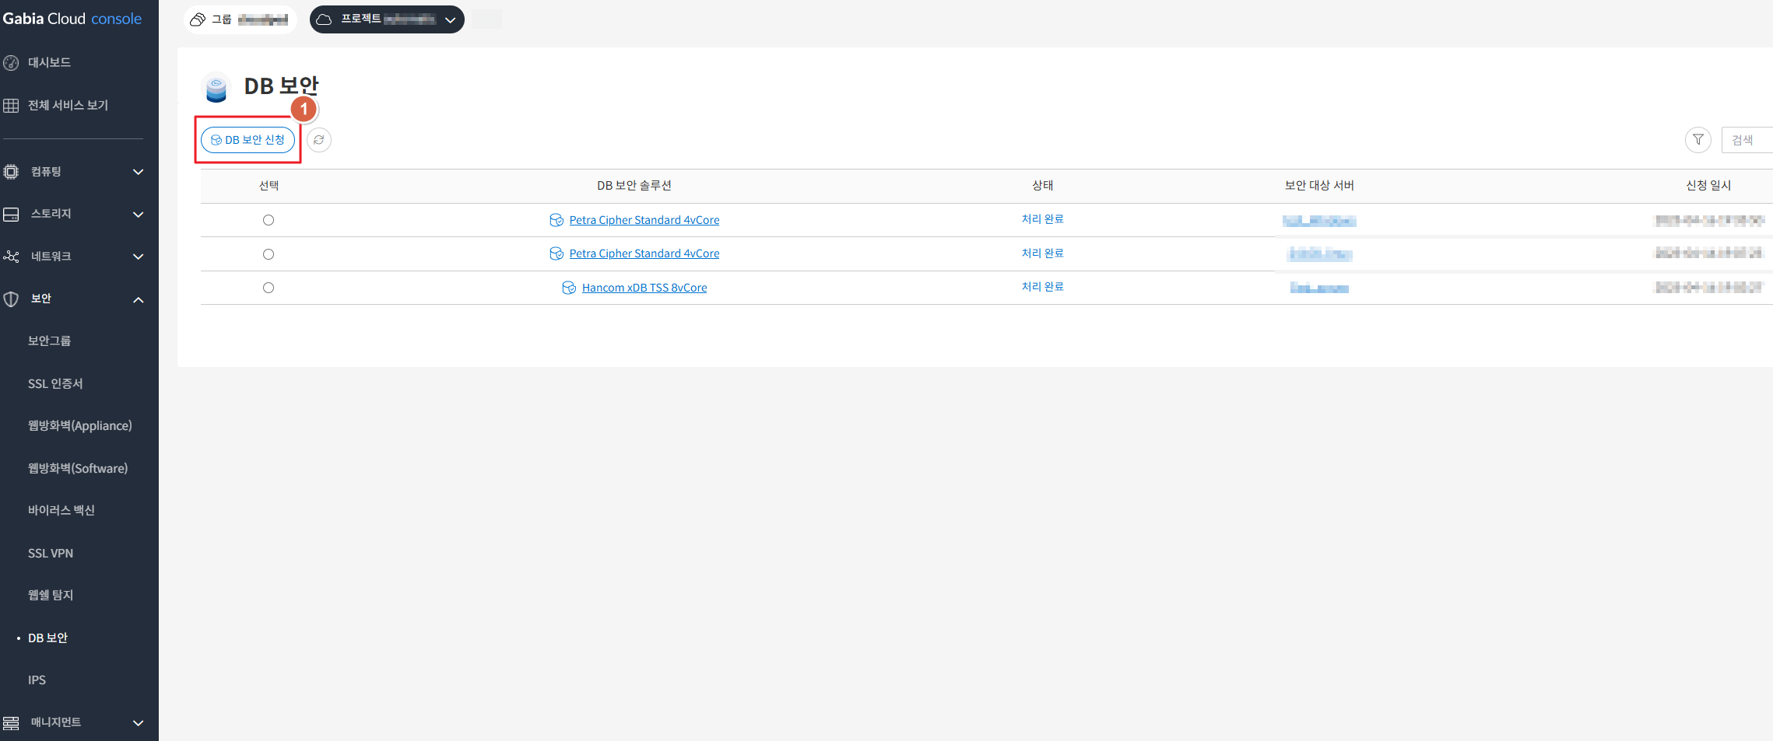Screen dimensions: 1773x741
Task: Click the 컴퓨팅 chip icon
Action: [11, 172]
